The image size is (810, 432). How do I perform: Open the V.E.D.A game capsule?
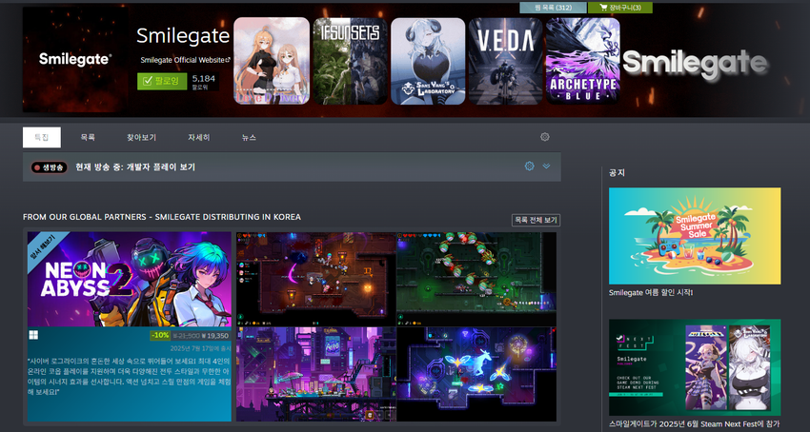pos(506,61)
